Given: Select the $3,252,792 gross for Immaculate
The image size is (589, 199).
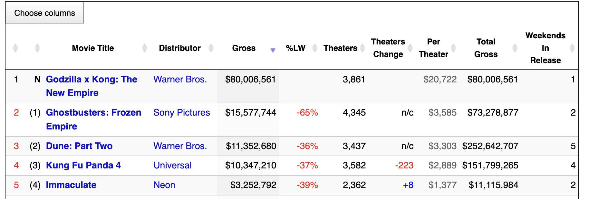Looking at the screenshot, I should tap(253, 185).
